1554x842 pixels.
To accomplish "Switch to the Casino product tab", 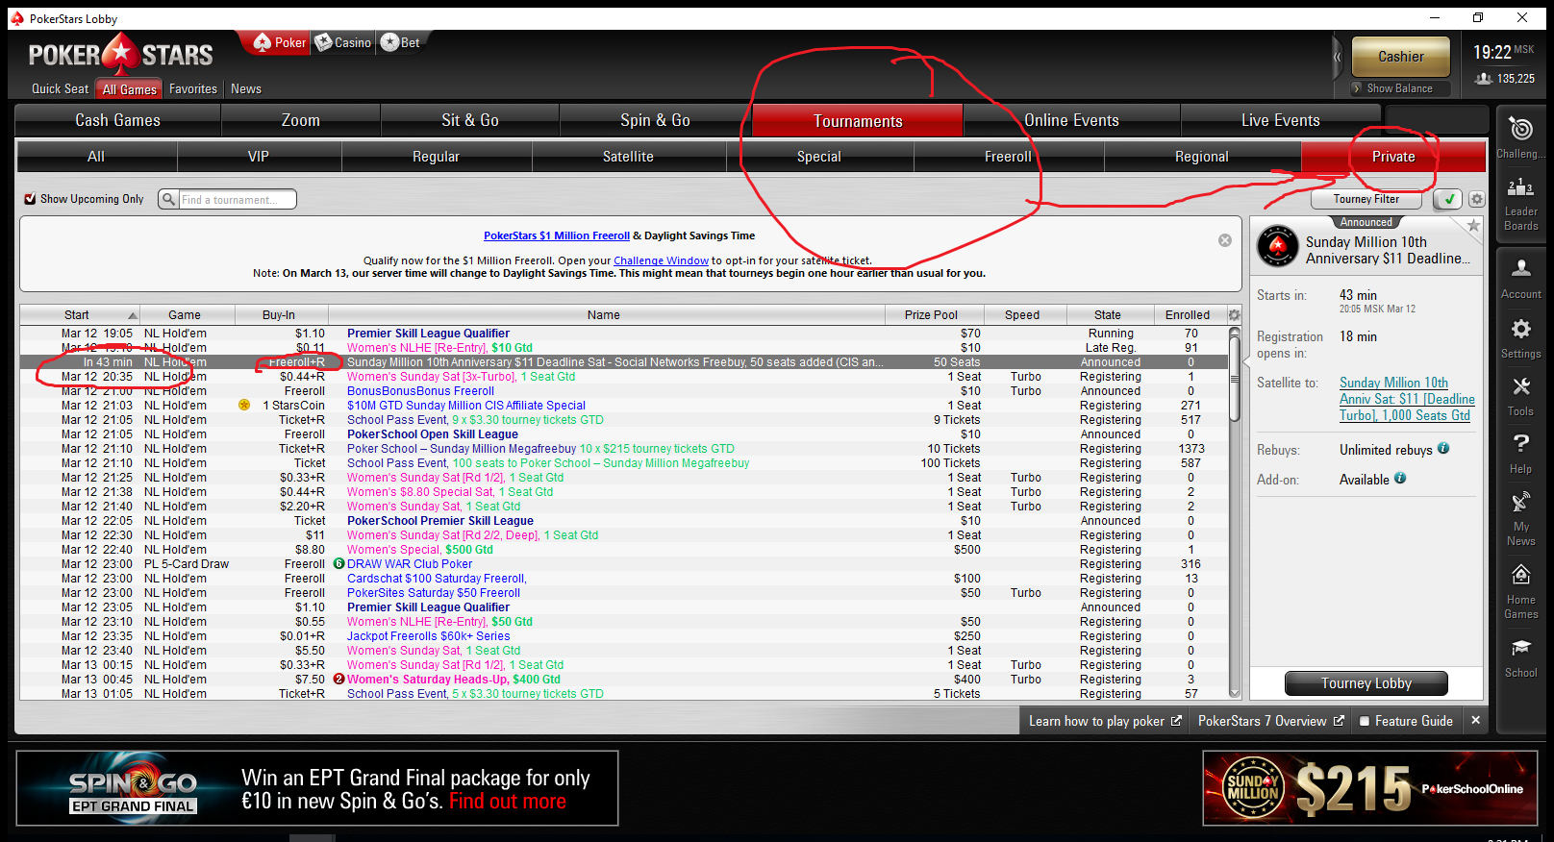I will (x=343, y=42).
